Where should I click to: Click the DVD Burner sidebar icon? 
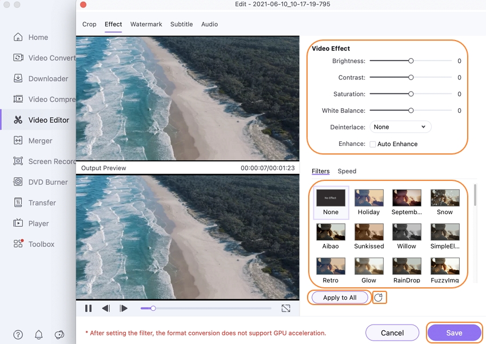[18, 182]
